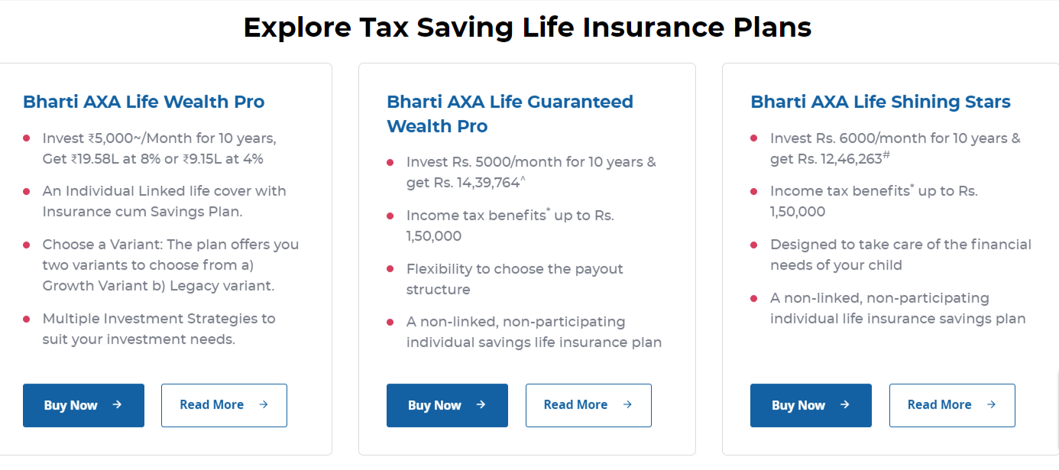
Task: Open the Bharti AXA Life Shining Stars title
Action: [x=880, y=102]
